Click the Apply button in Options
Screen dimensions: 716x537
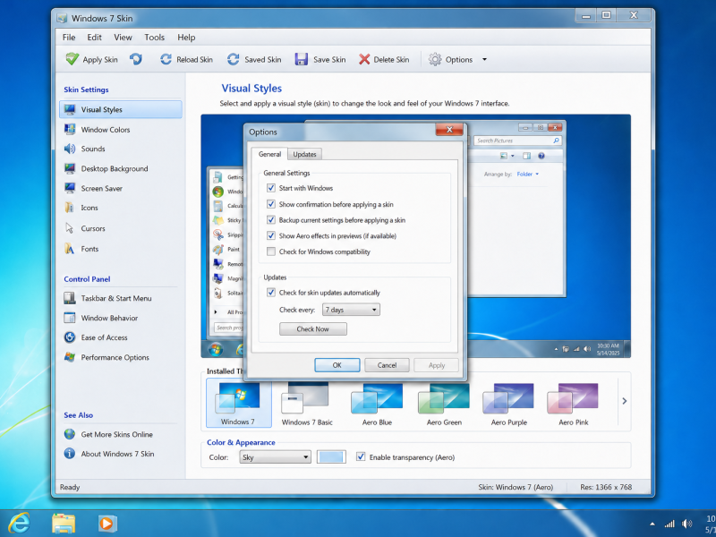436,365
